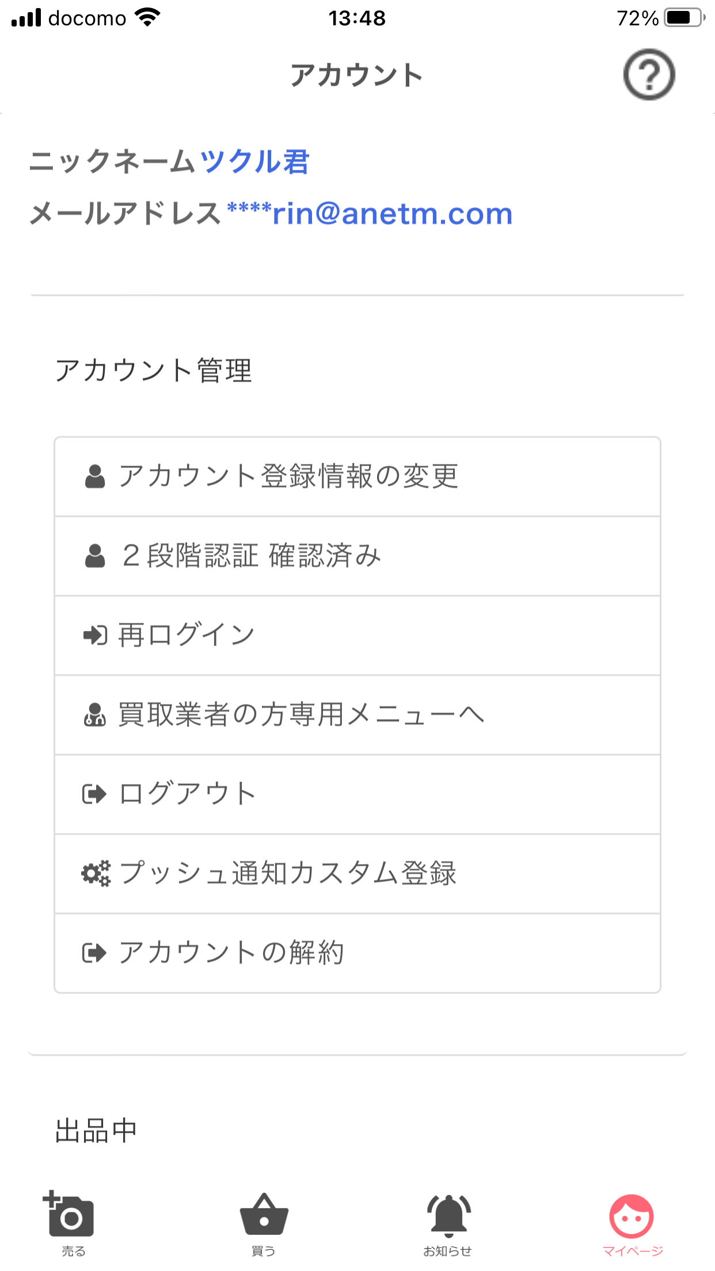This screenshot has width=715, height=1271.
Task: Open プッシュ通知カスタム登録 settings
Action: click(x=288, y=874)
